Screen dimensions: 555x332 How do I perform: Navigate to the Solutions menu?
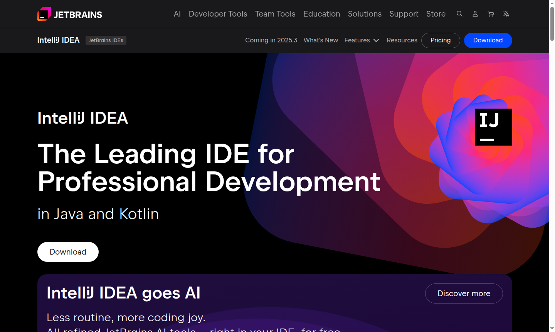tap(365, 14)
